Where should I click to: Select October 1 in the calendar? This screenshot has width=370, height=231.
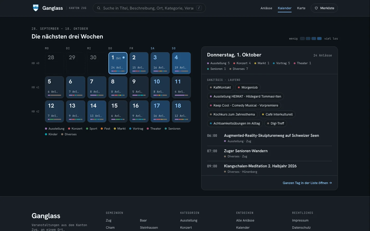pos(118,63)
